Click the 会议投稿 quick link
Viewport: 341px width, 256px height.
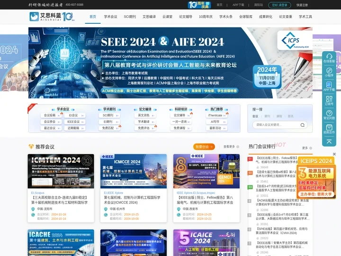tap(51, 115)
